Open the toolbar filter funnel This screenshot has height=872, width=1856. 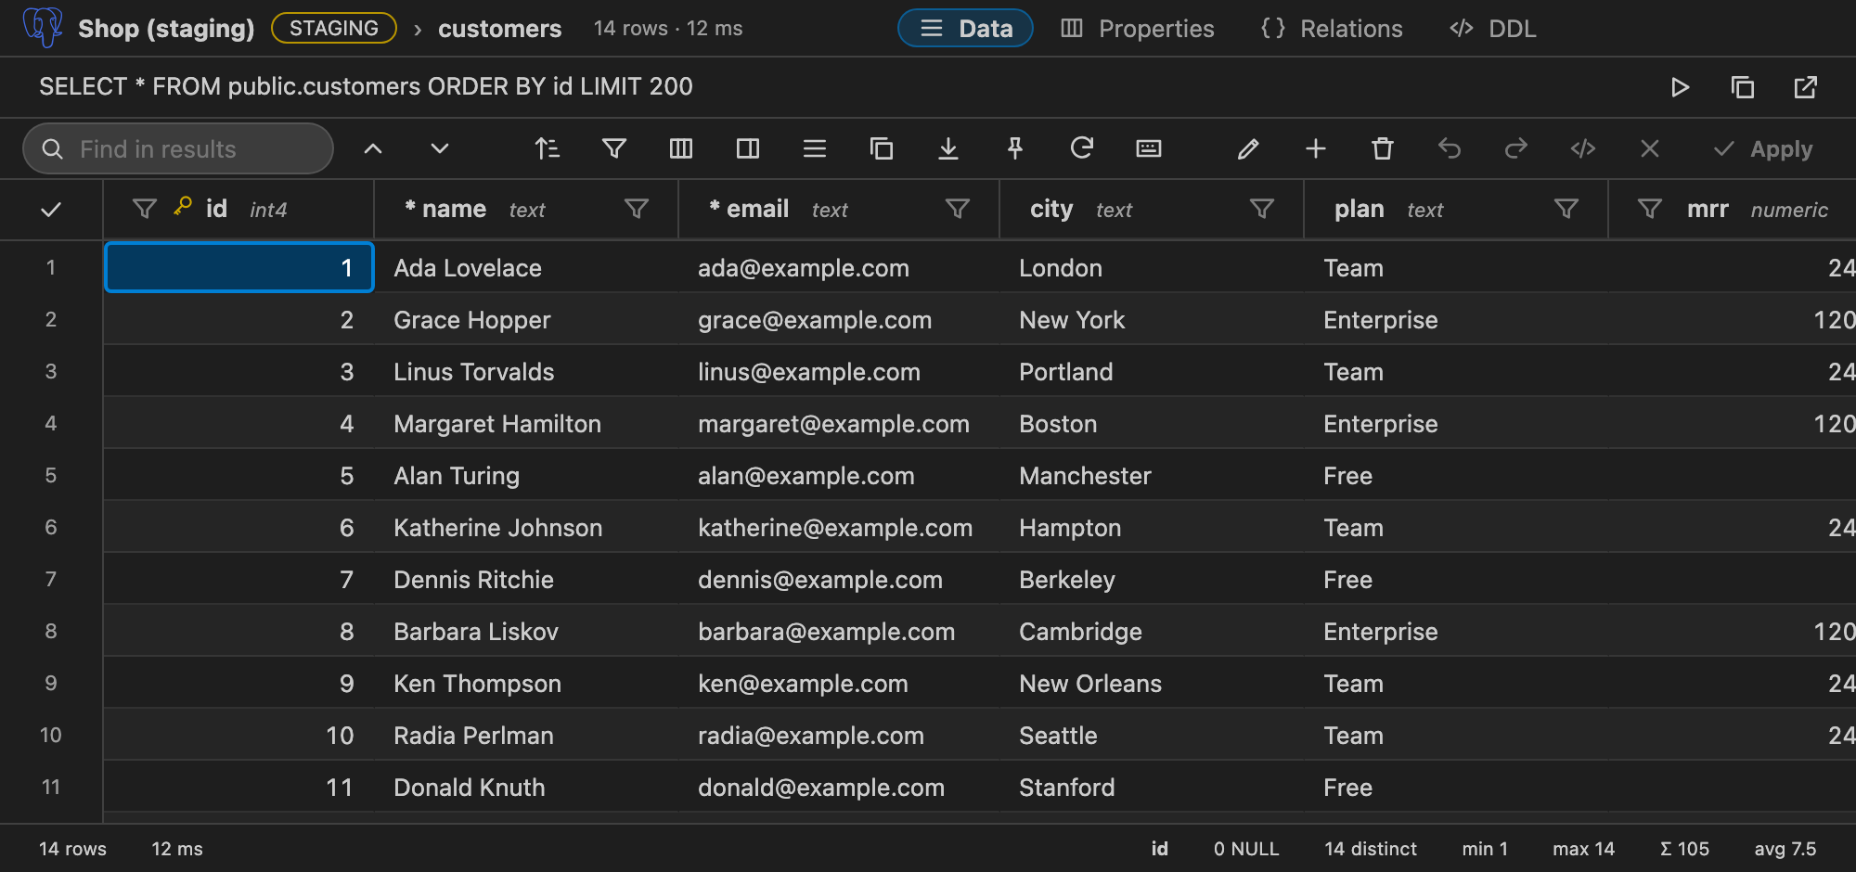[x=614, y=148]
